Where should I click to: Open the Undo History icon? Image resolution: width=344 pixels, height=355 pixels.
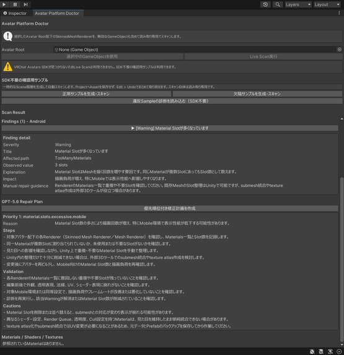(265, 4)
